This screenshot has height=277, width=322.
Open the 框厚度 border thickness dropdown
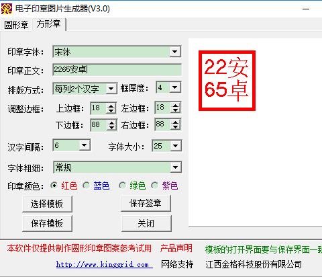(x=175, y=87)
